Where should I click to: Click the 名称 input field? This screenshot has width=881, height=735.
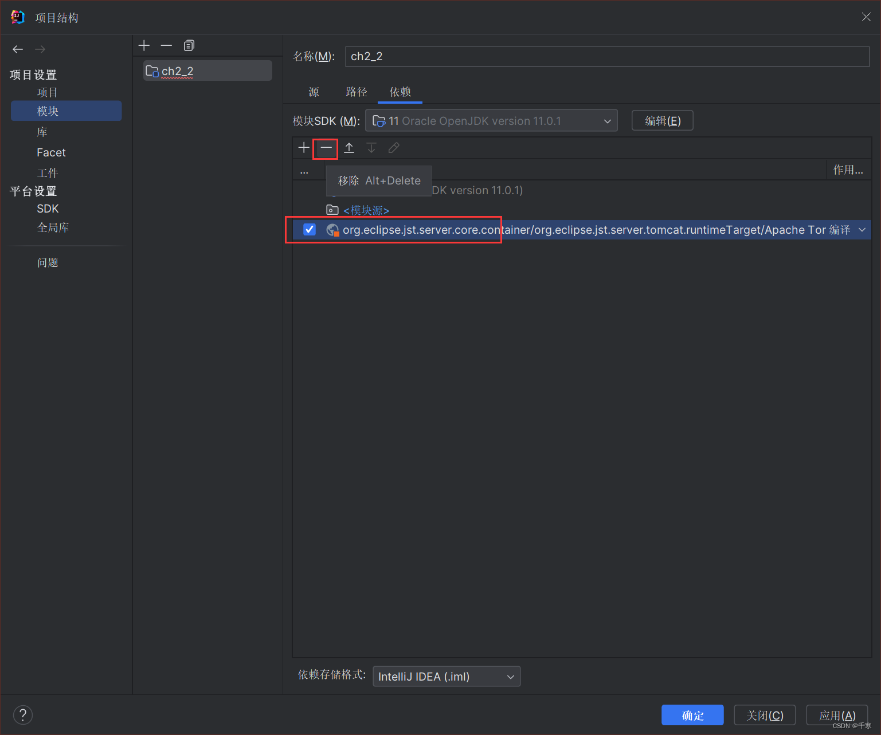click(x=607, y=56)
